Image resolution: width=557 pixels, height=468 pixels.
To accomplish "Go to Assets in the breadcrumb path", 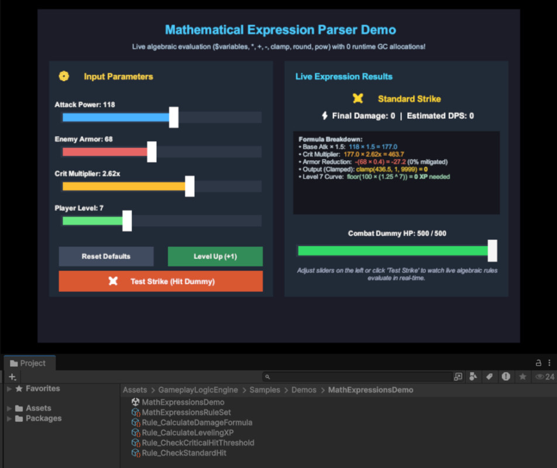I will pos(135,390).
